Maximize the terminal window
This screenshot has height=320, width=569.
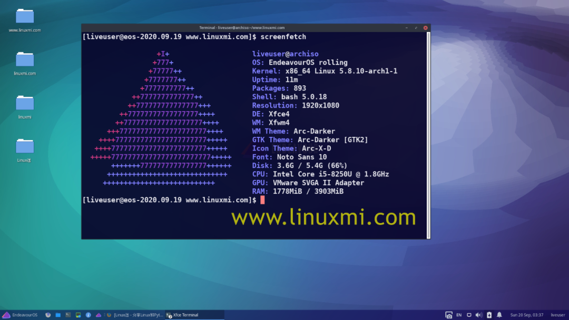416,27
